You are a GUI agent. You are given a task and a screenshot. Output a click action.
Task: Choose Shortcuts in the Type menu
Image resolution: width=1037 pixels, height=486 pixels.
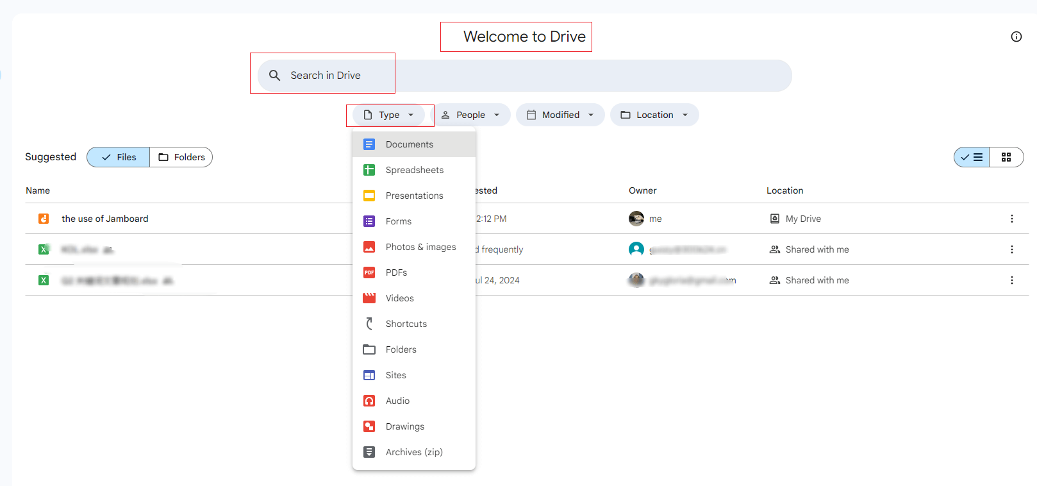coord(414,324)
